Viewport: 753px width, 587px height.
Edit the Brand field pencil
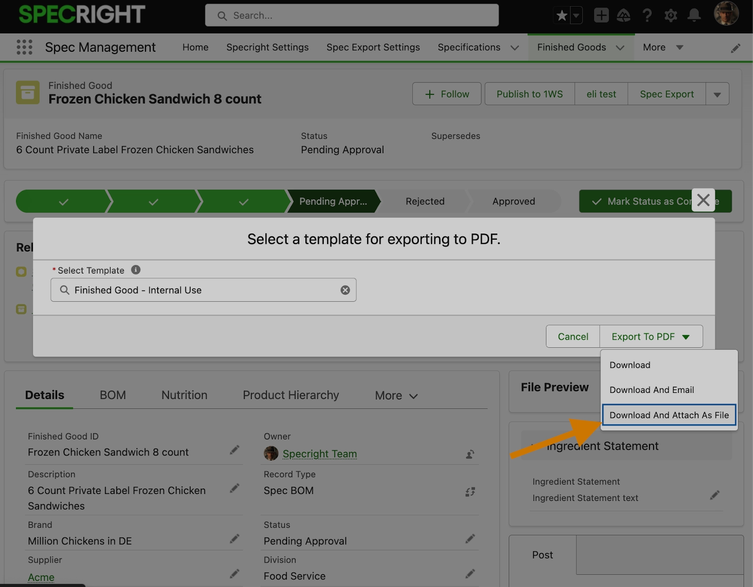[x=234, y=539]
